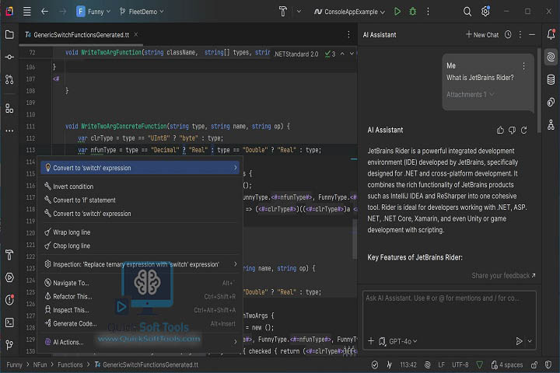The height and width of the screenshot is (373, 560).
Task: Open the Structure tool window
Action: (9, 108)
